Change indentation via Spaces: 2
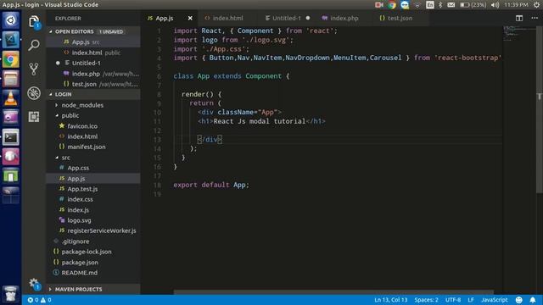This screenshot has width=543, height=305. (426, 300)
